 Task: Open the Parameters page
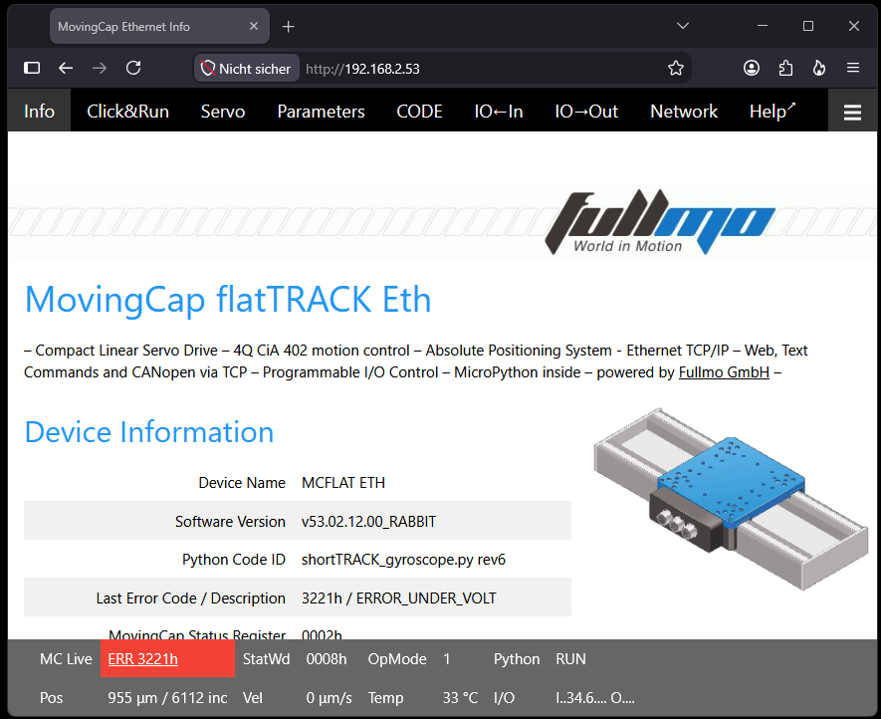click(321, 112)
